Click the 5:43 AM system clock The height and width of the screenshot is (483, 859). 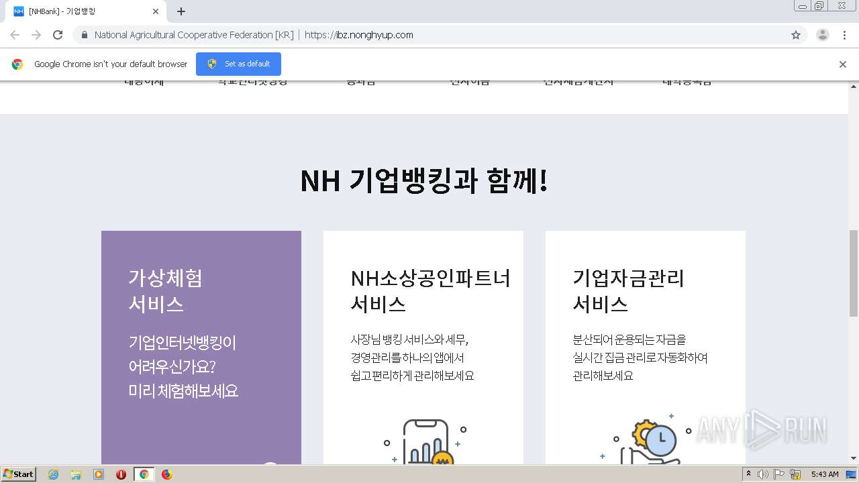pos(825,474)
